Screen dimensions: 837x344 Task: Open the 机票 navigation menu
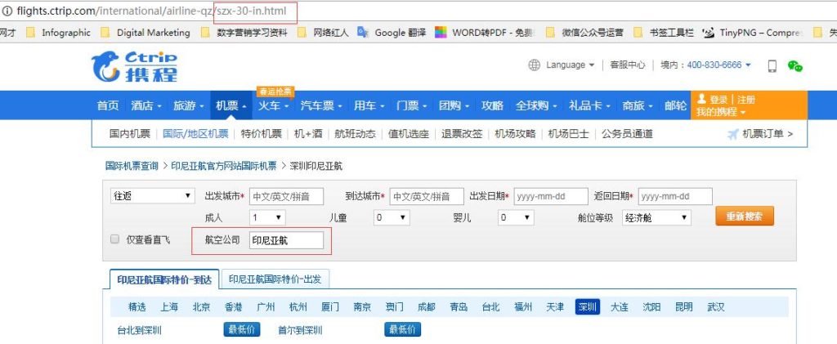click(x=231, y=105)
